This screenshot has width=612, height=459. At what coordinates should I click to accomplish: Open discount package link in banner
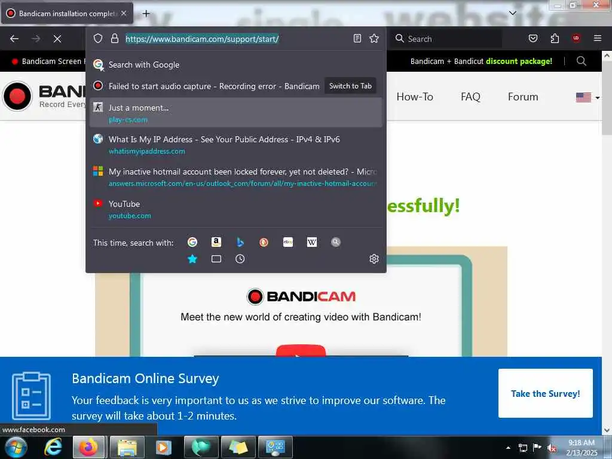pos(519,62)
